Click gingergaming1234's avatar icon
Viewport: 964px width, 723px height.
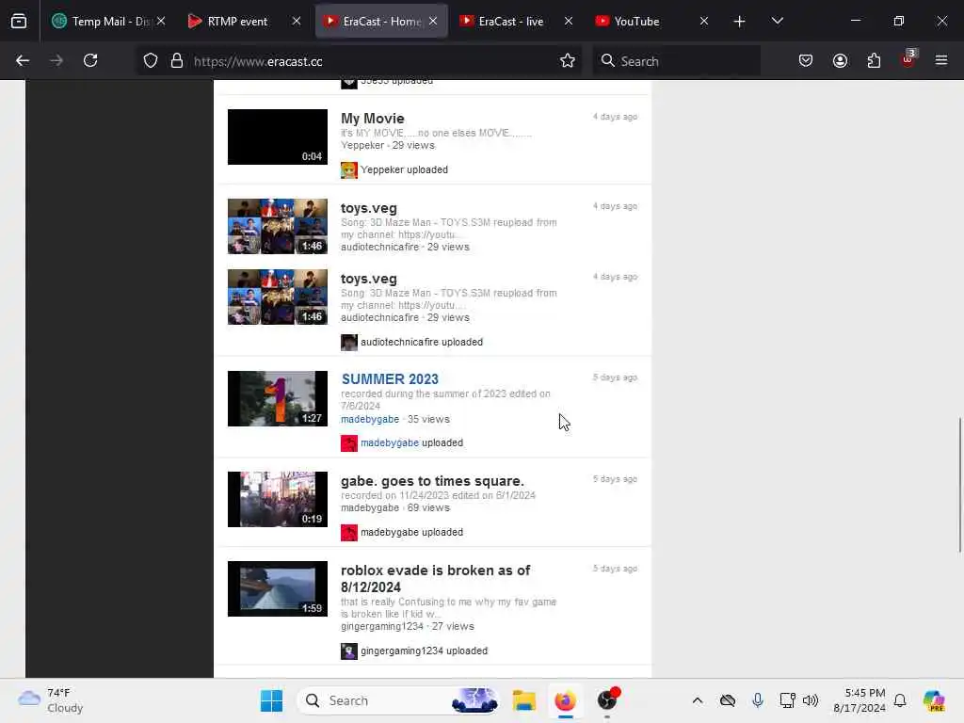click(x=349, y=651)
